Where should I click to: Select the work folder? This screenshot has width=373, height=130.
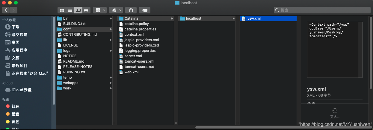pos(84,88)
